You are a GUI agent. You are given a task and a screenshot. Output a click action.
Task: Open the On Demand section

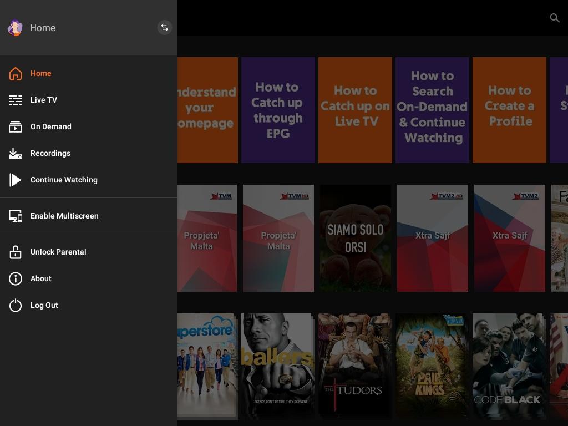pos(51,127)
